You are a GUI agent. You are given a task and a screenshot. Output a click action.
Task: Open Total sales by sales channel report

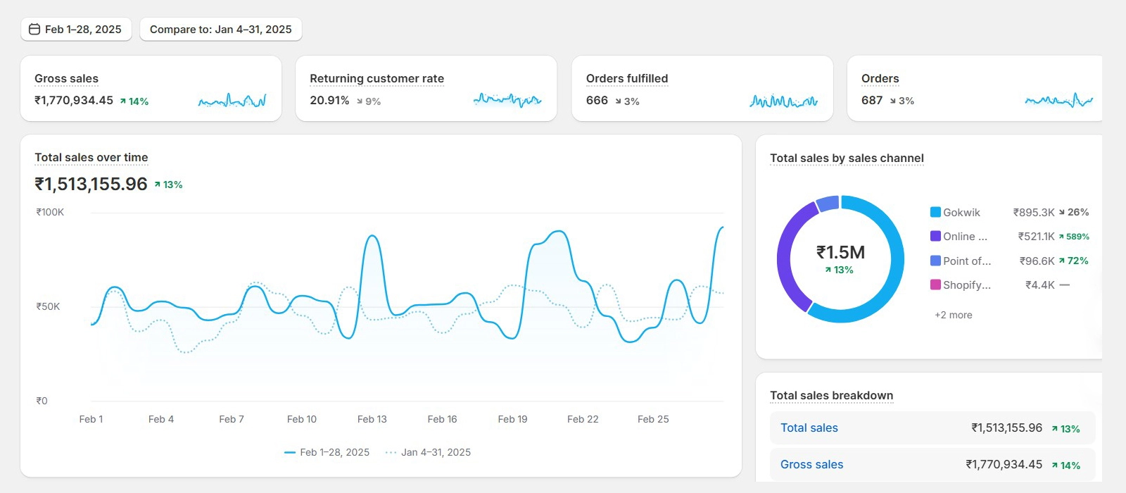tap(847, 158)
